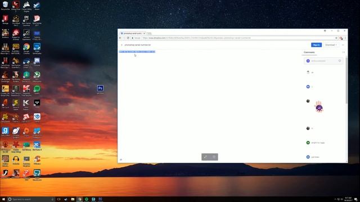The height and width of the screenshot is (202, 360).
Task: Launch Google Chrome desktop shortcut
Action: (x=26, y=48)
